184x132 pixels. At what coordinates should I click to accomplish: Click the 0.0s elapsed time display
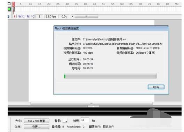[64, 16]
